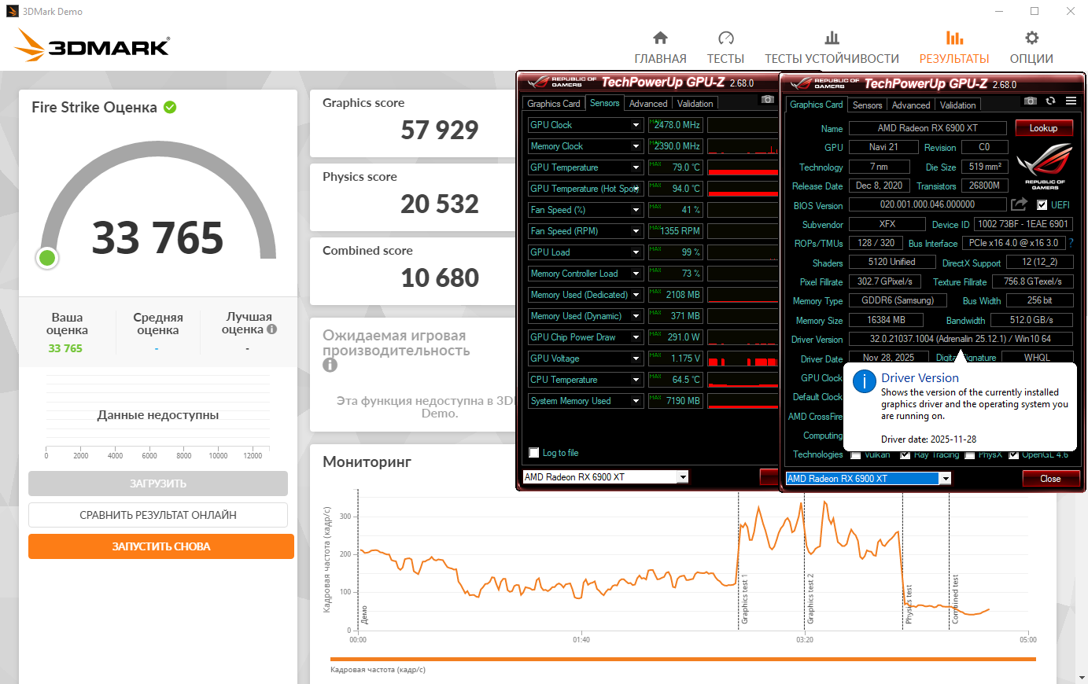Open the GPU Chip Power Draw dropdown

click(x=636, y=337)
